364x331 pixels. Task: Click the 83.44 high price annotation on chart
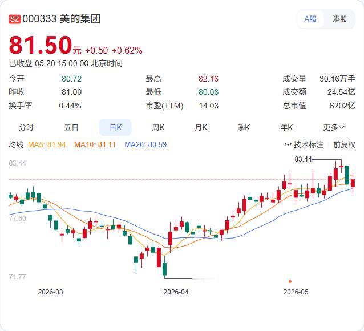pyautogui.click(x=303, y=159)
